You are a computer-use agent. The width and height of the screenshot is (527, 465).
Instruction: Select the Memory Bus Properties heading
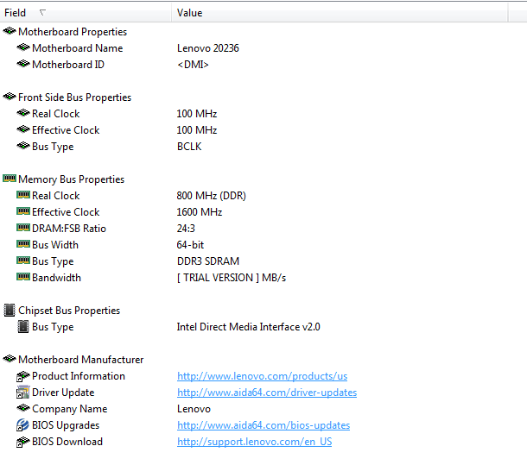[71, 179]
